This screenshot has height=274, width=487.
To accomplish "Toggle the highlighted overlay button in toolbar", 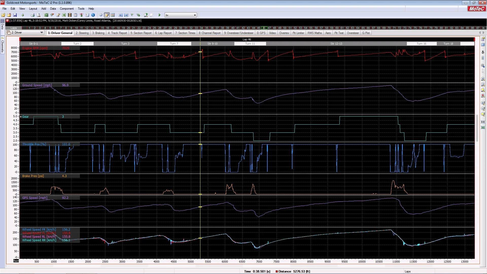I will pyautogui.click(x=107, y=15).
